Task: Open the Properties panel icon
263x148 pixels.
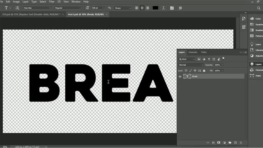Action: [x=244, y=26]
